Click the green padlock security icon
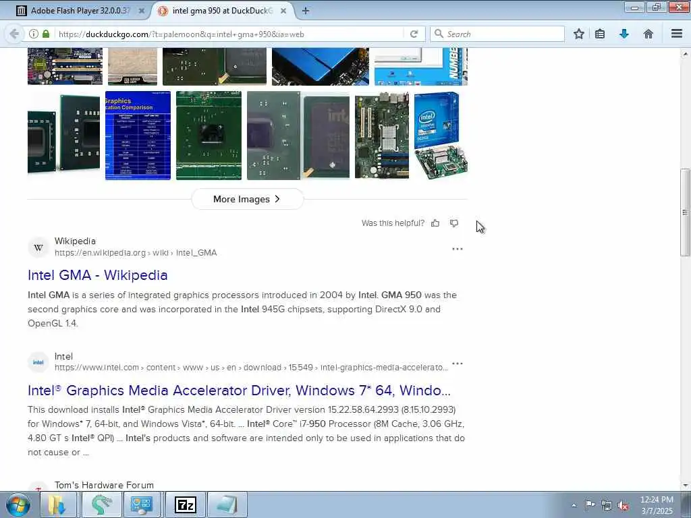 pos(46,34)
